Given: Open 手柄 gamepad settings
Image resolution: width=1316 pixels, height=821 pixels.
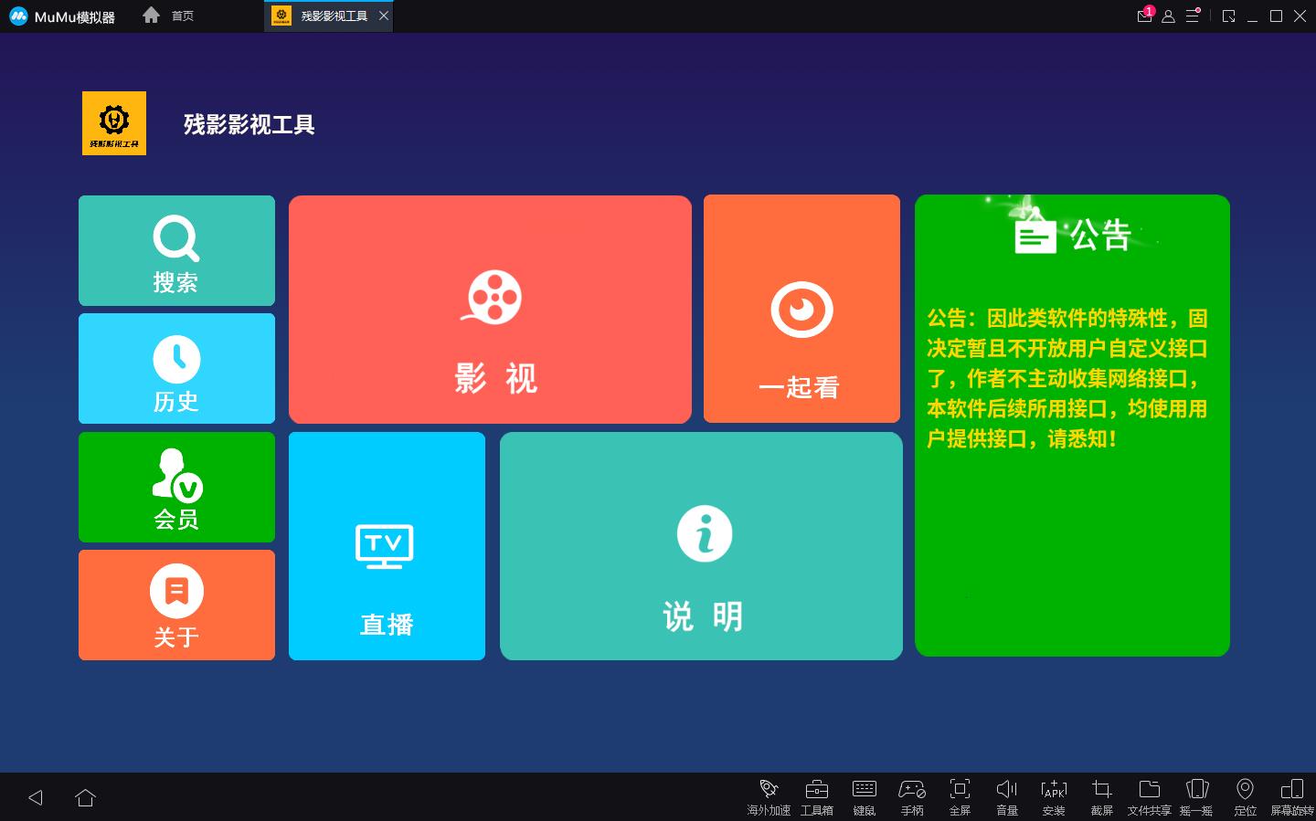Looking at the screenshot, I should click(912, 796).
